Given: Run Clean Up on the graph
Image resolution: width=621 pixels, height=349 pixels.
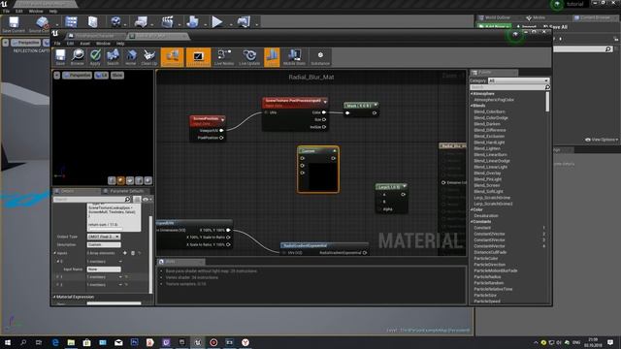Looking at the screenshot, I should click(x=148, y=57).
